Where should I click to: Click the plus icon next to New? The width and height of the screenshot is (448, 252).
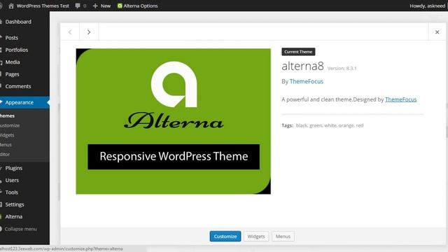(95, 6)
